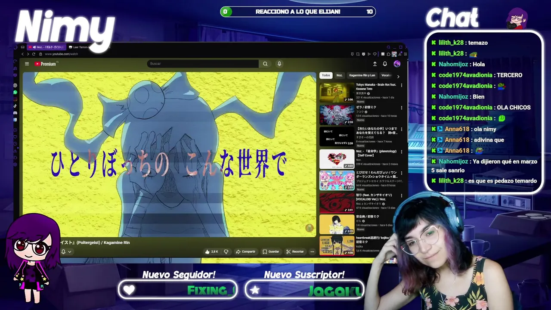Open options menu for planetology Self Cover video
The height and width of the screenshot is (310, 551).
click(x=401, y=152)
